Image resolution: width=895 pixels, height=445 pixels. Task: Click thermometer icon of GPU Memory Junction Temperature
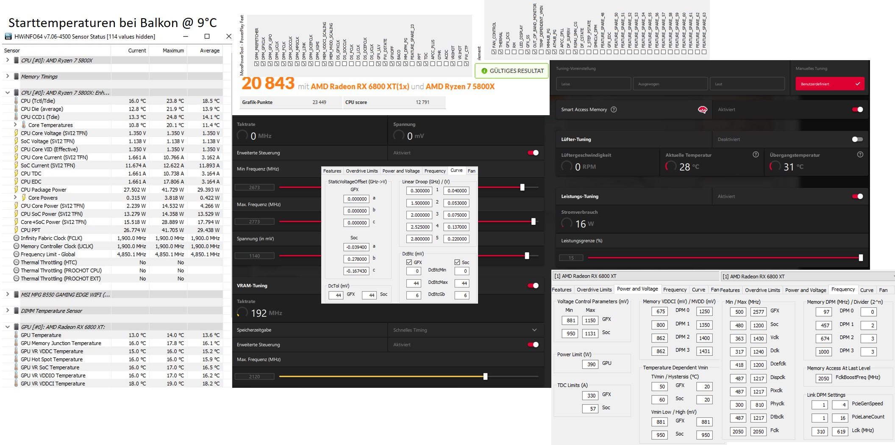pos(16,343)
